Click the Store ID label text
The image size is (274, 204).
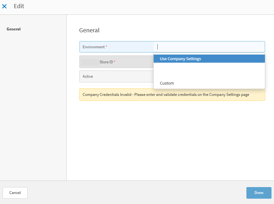coord(106,62)
